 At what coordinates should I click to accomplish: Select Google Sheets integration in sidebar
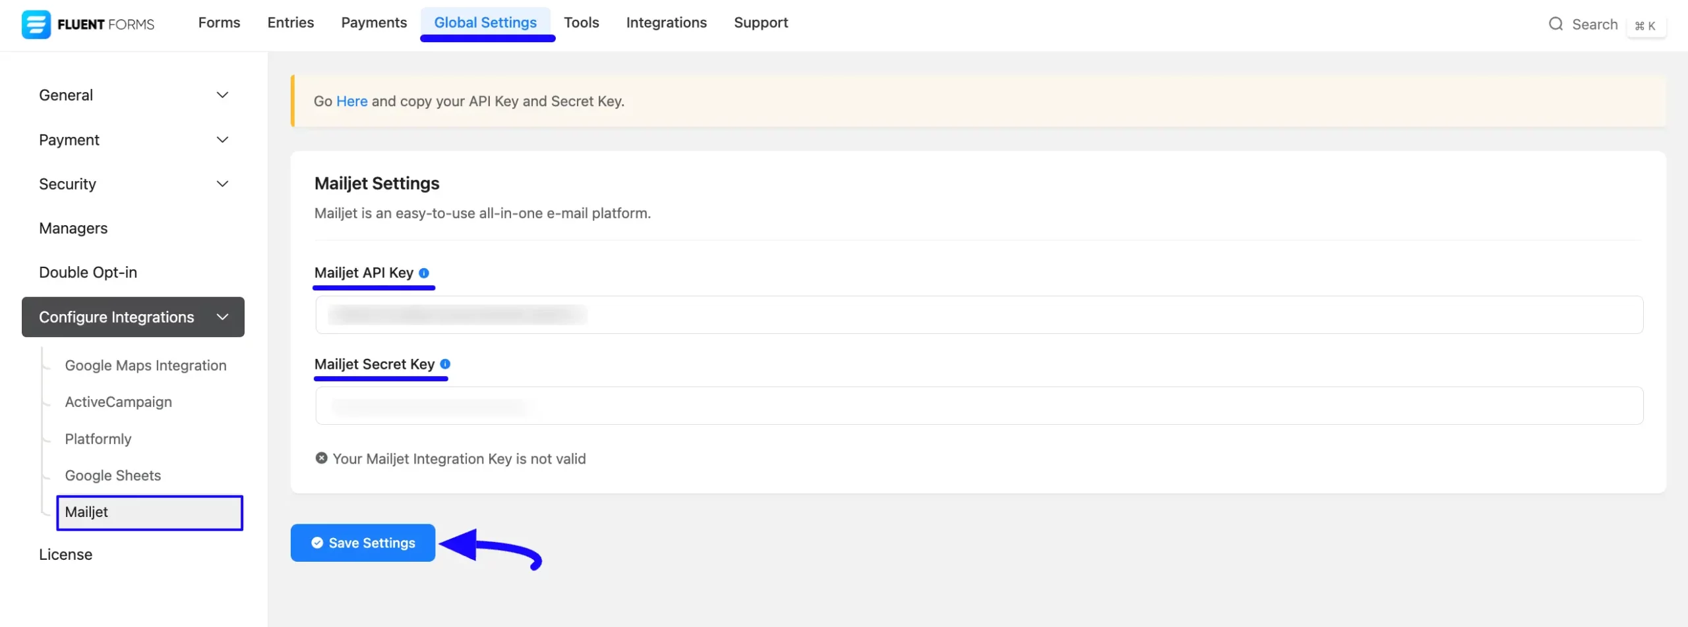coord(113,476)
